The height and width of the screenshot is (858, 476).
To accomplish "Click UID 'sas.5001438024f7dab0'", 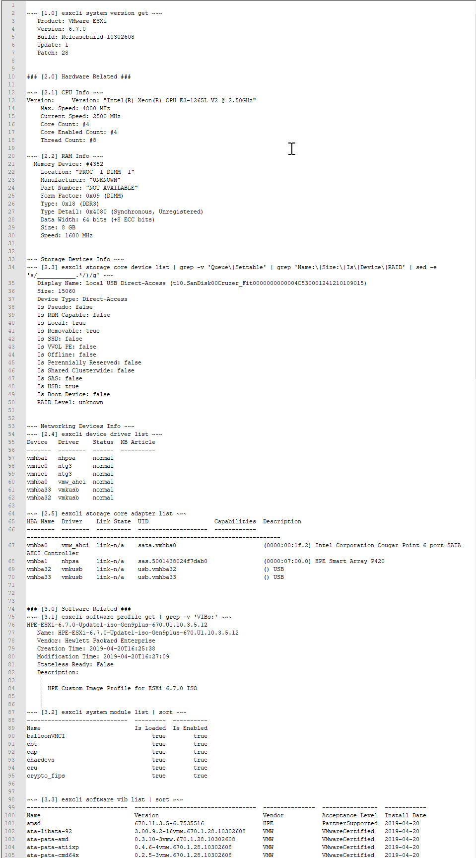I will click(x=173, y=561).
